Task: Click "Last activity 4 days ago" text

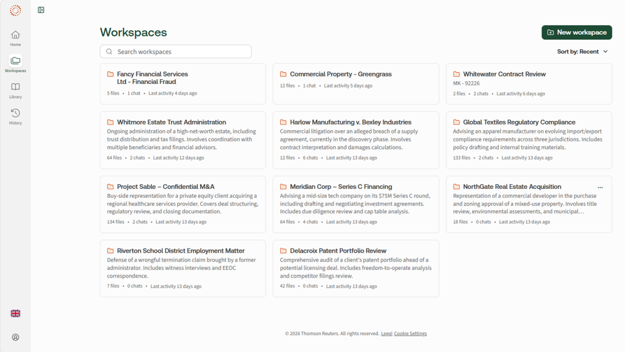Action: point(173,93)
